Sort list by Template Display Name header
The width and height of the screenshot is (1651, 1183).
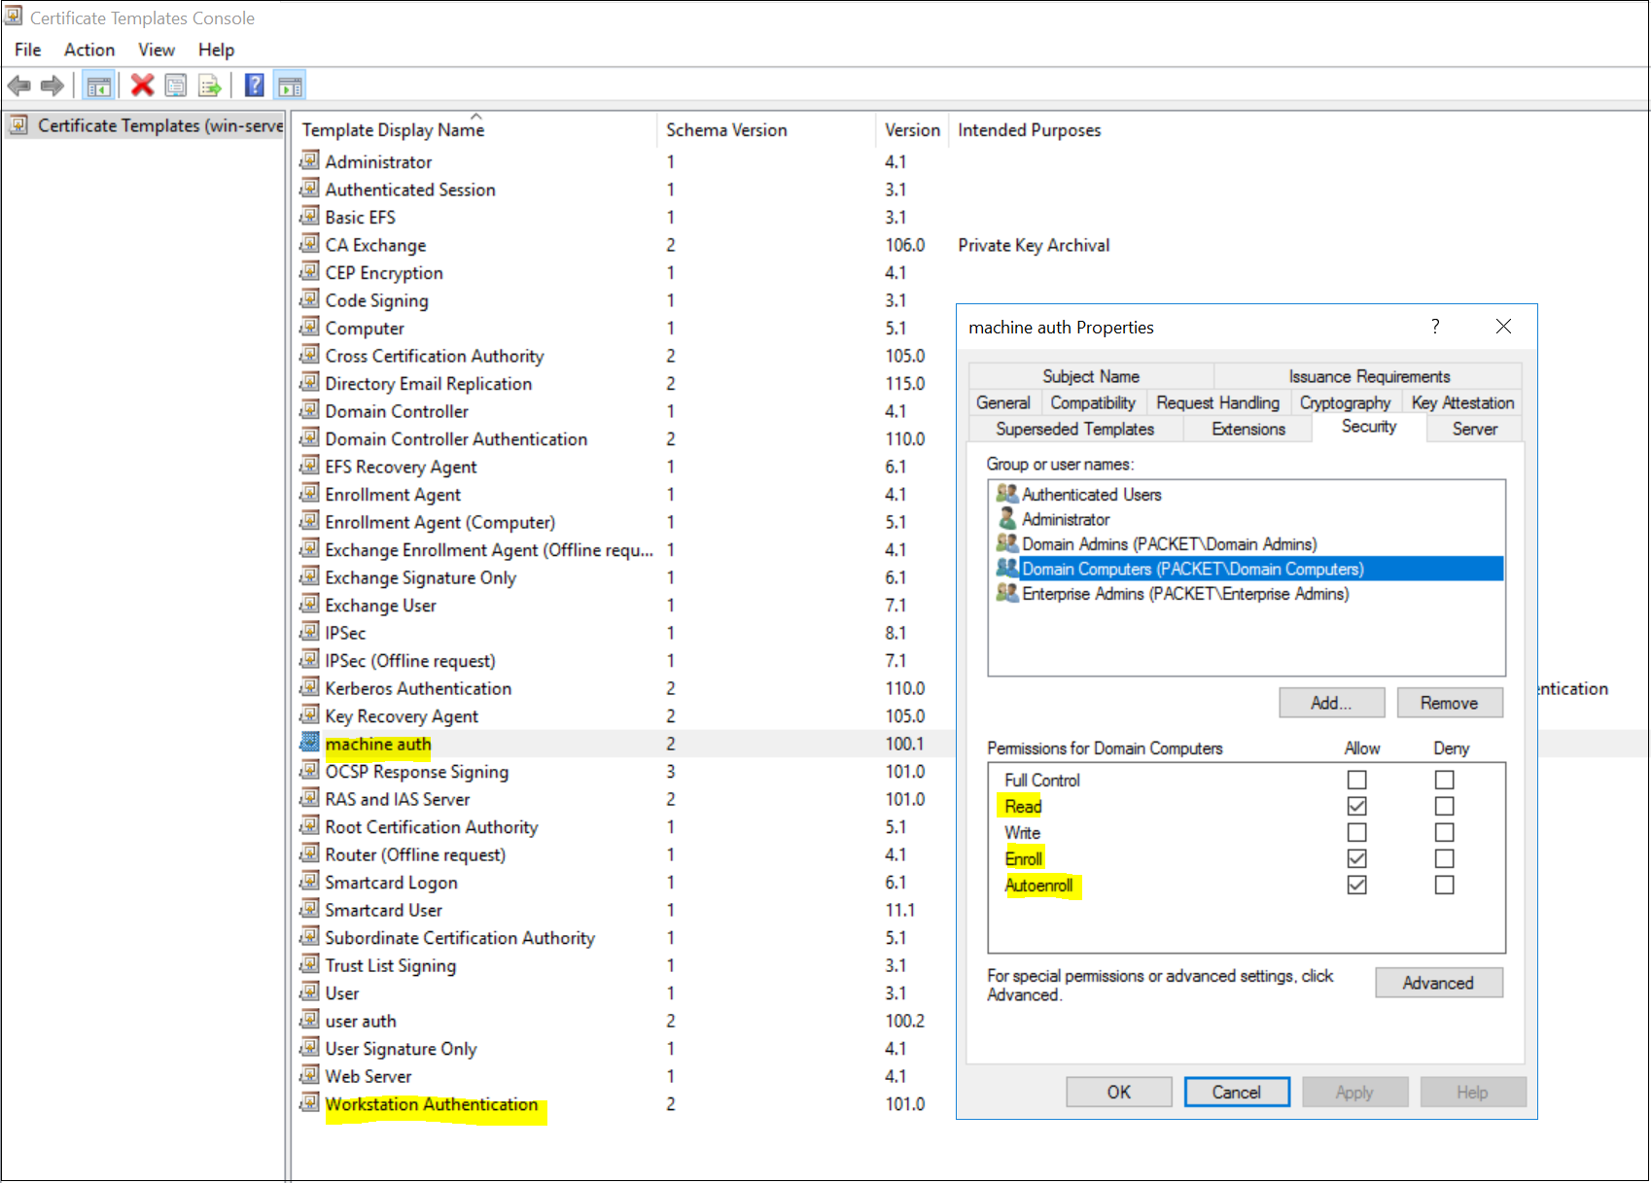pos(393,130)
